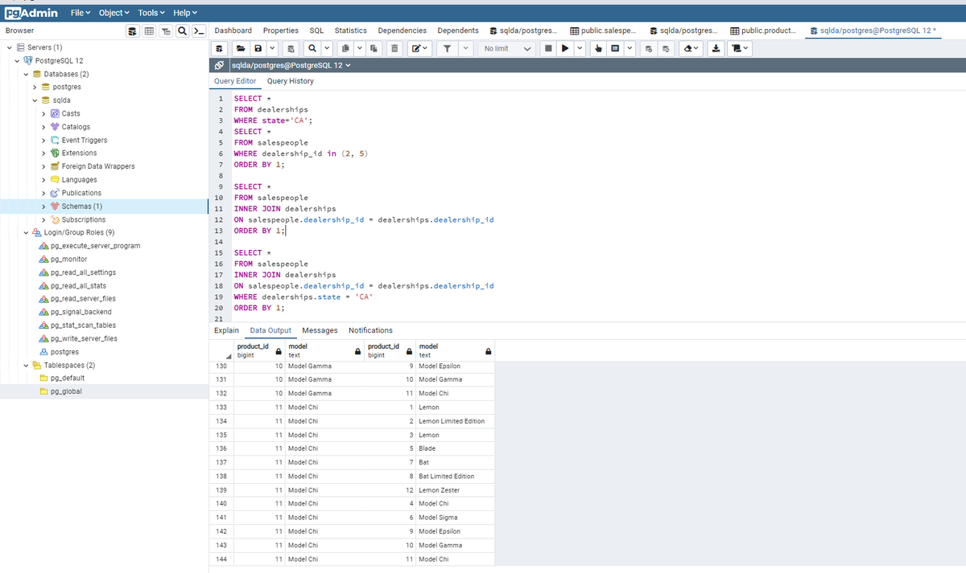The image size is (966, 573).
Task: Open the Filter options dropdown arrow
Action: tap(465, 48)
